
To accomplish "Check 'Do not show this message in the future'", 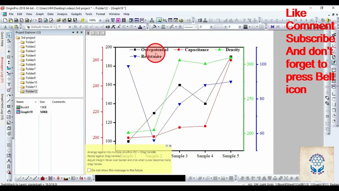I will [x=89, y=170].
